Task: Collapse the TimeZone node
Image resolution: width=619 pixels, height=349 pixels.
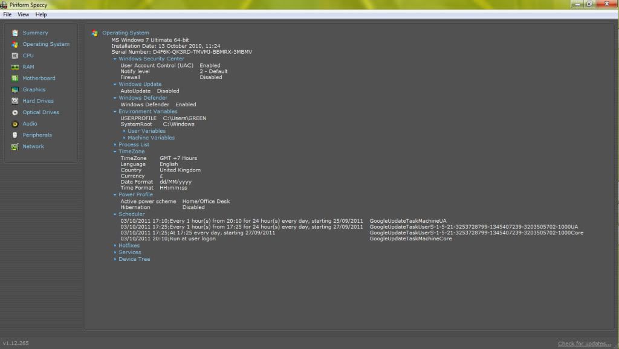Action: click(x=115, y=152)
